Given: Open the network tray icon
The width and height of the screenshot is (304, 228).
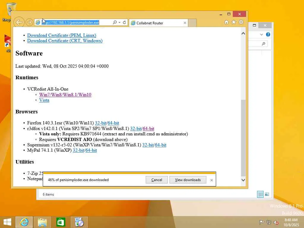Looking at the screenshot, I should coord(269,222).
